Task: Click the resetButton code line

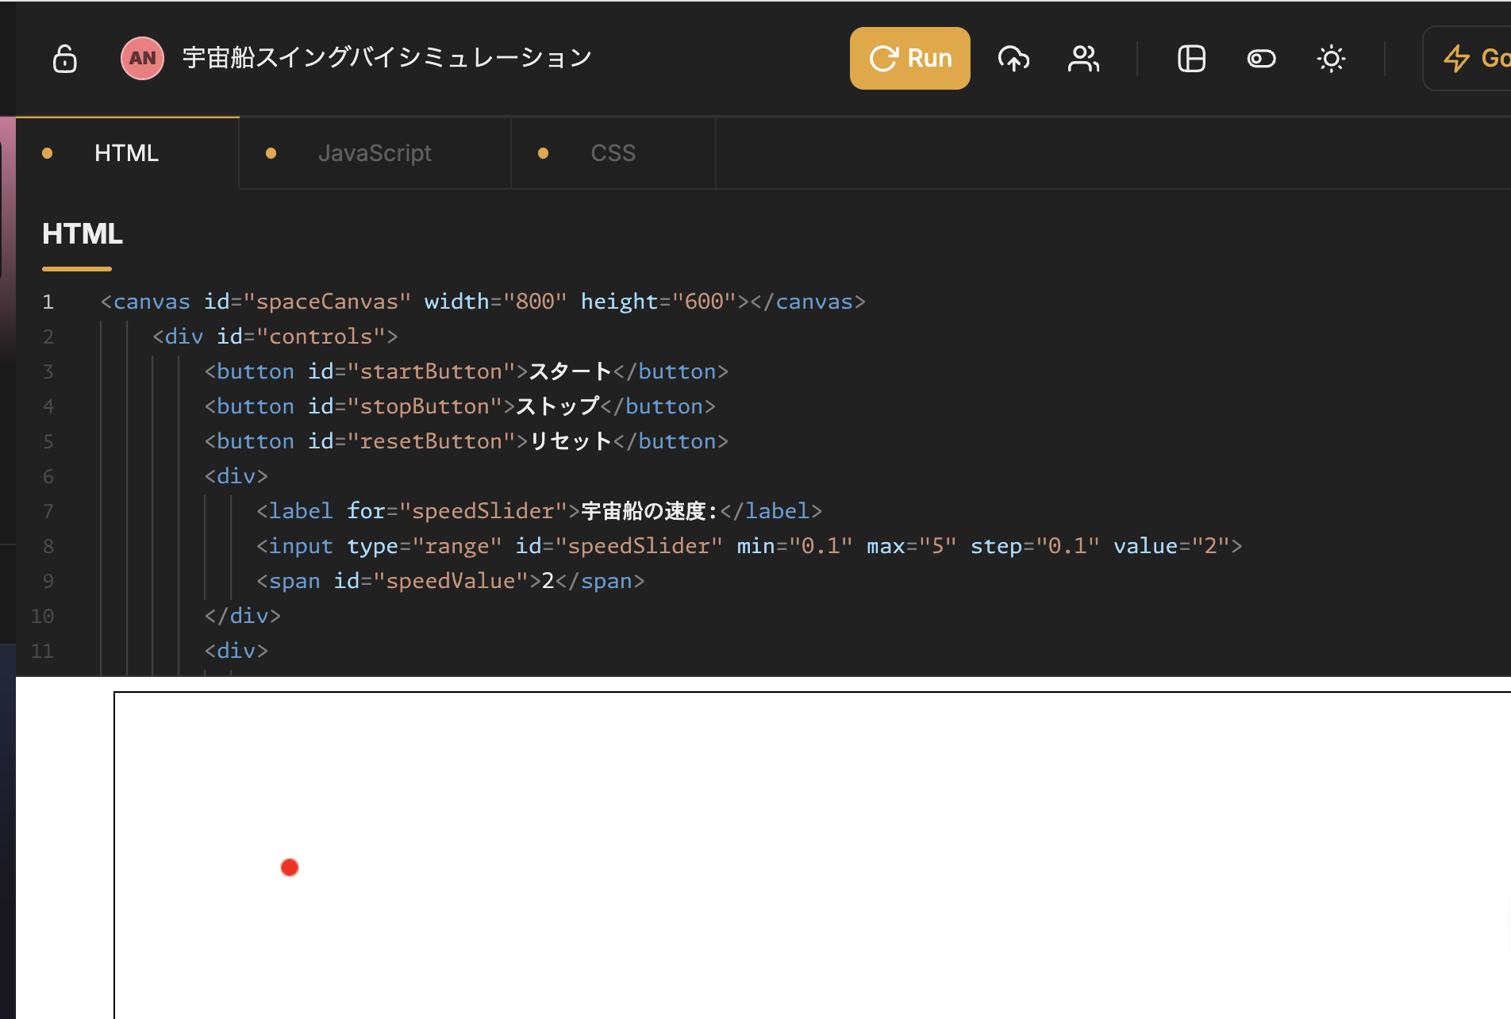Action: 466,441
